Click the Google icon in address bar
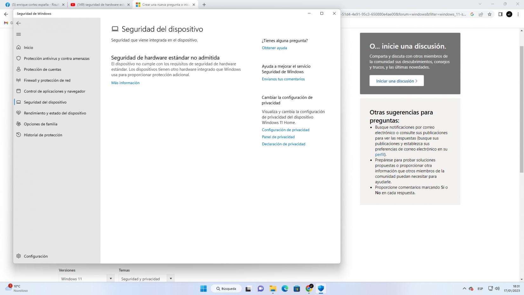 pyautogui.click(x=472, y=14)
